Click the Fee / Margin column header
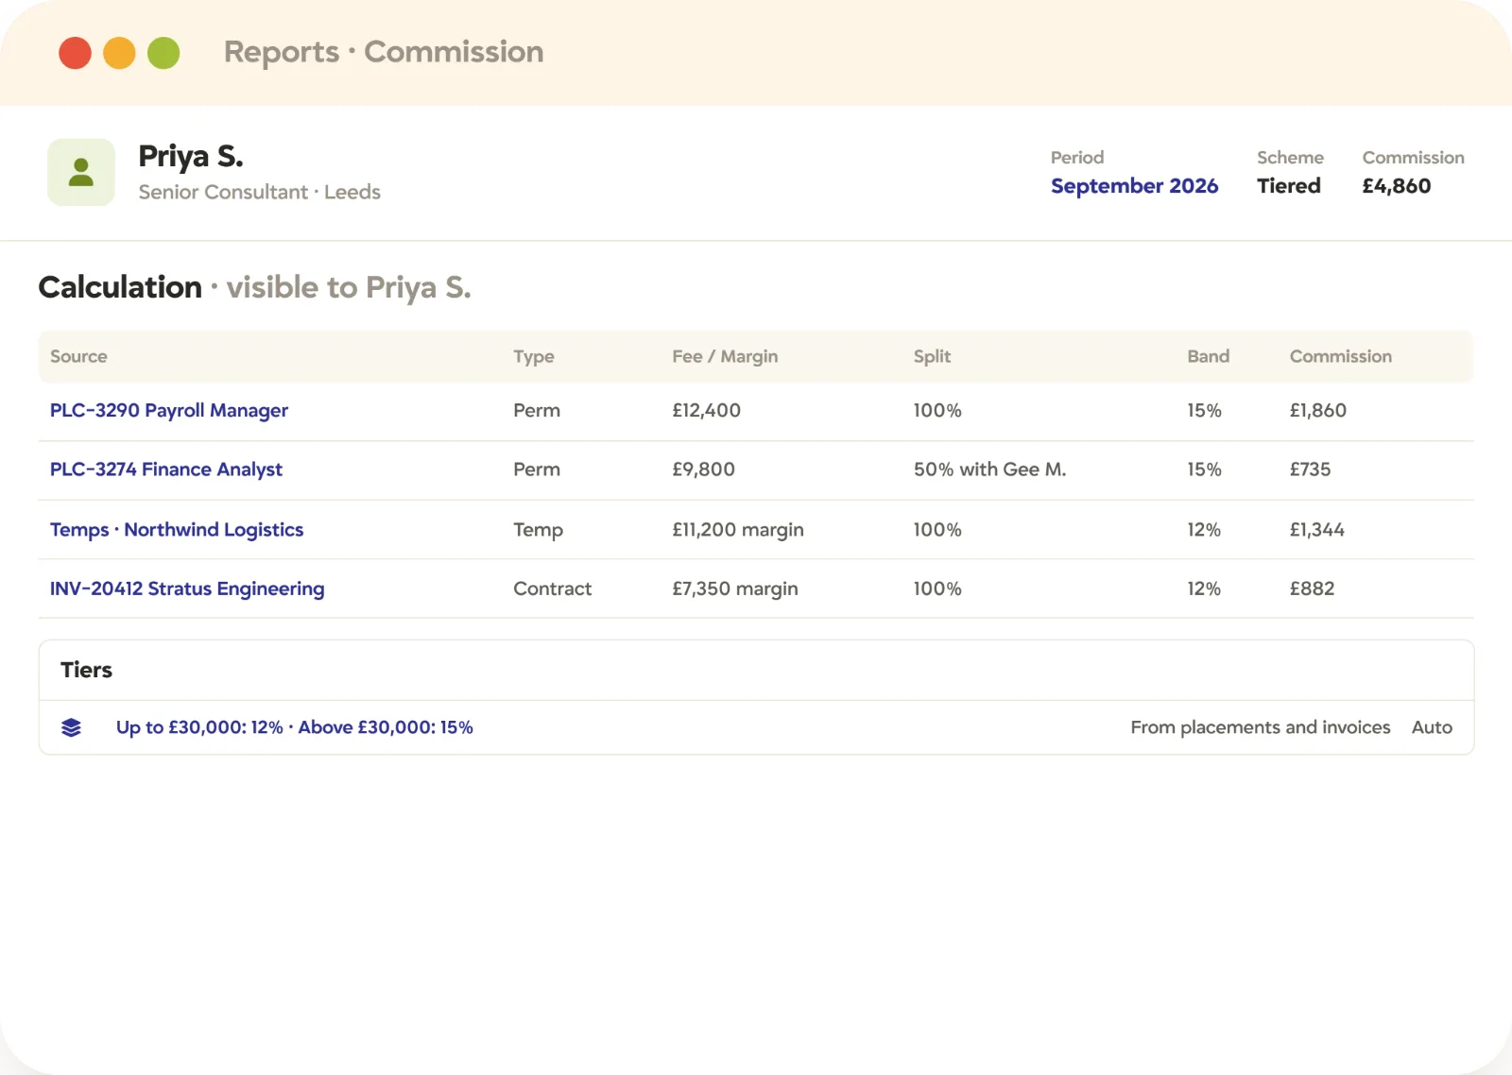 point(725,356)
